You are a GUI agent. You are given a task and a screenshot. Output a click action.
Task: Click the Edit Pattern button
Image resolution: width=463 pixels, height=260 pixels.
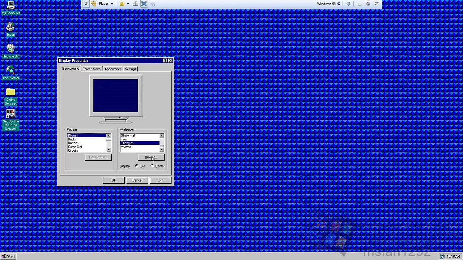tap(98, 157)
